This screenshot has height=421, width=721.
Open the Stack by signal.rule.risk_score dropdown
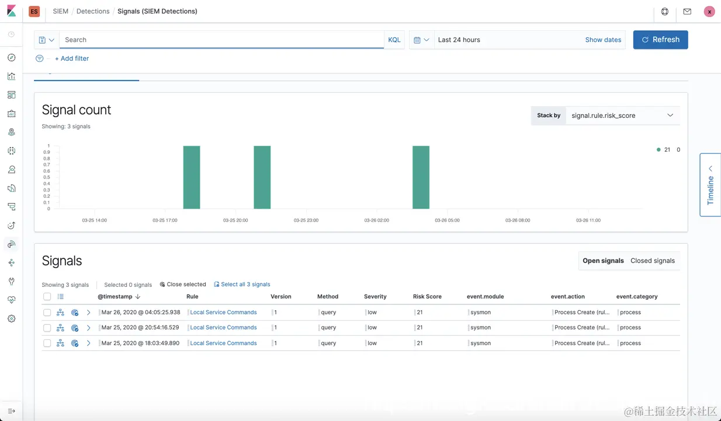pyautogui.click(x=622, y=115)
